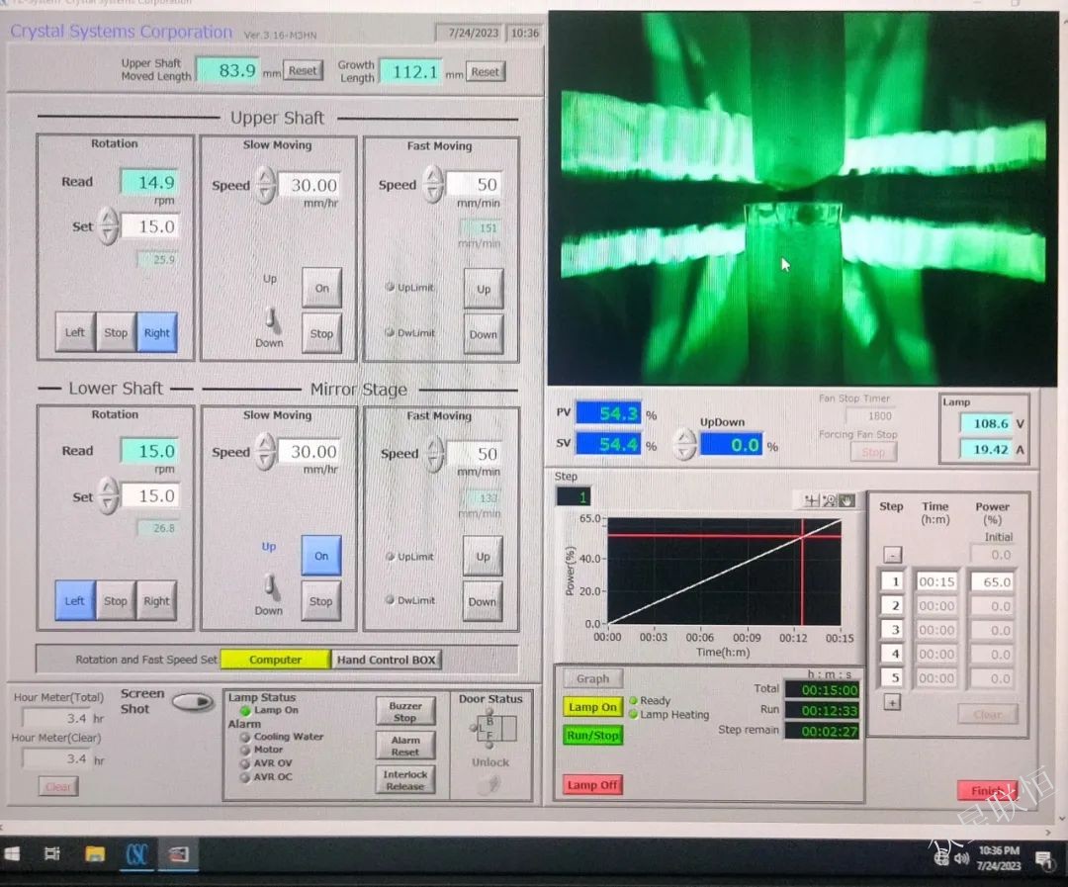This screenshot has height=887, width=1068.
Task: Select the Computer control mode
Action: [x=275, y=660]
